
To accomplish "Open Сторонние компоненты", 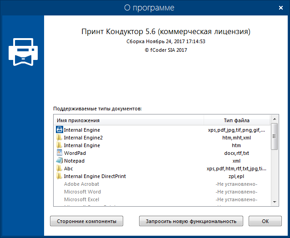I will [86, 221].
